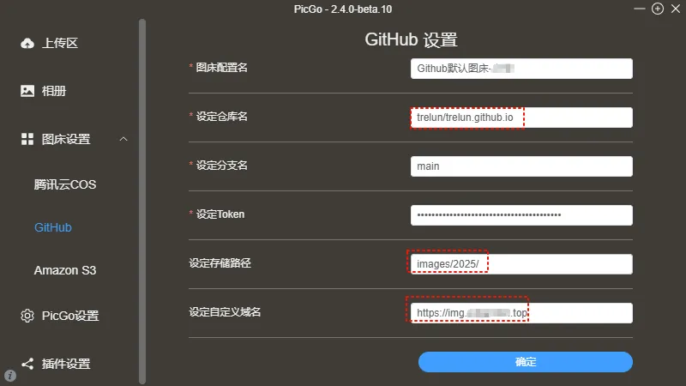Minimize the PicGo window
The width and height of the screenshot is (686, 386).
coord(639,9)
